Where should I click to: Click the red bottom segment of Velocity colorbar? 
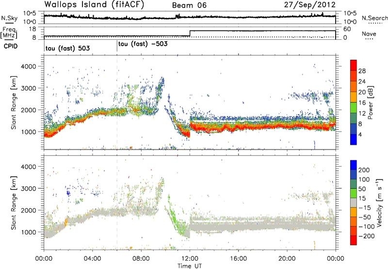click(x=354, y=240)
